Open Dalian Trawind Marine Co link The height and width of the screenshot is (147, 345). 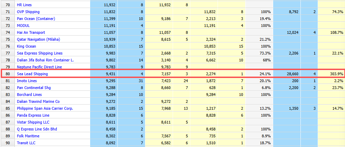38,101
